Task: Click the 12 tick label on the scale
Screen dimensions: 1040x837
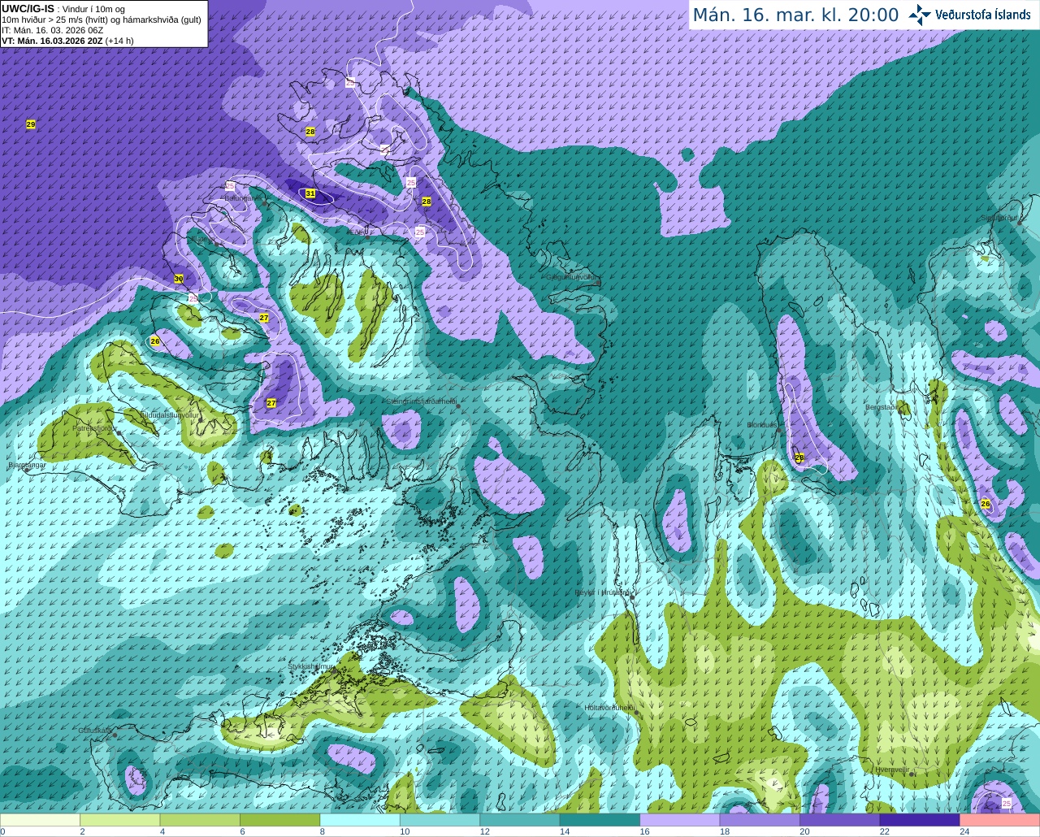Action: (484, 831)
